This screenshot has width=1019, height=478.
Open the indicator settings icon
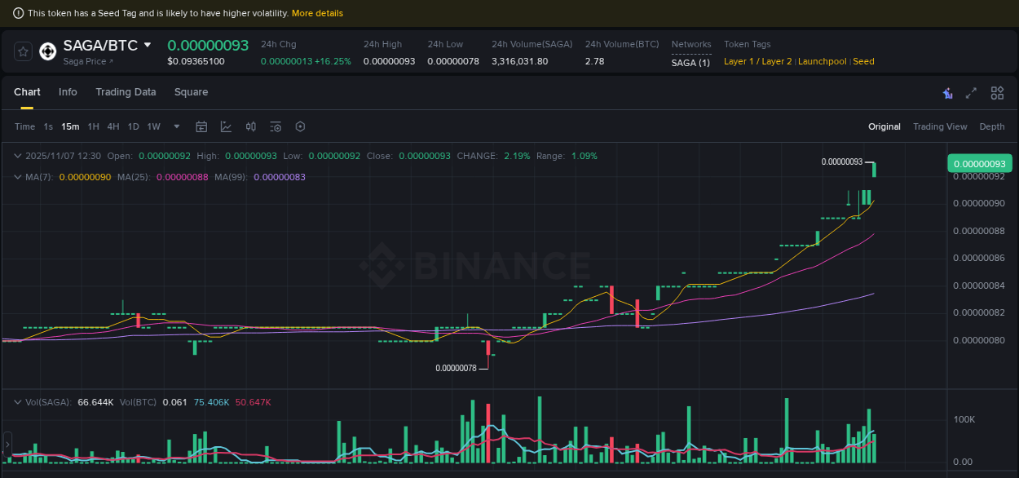coord(275,126)
